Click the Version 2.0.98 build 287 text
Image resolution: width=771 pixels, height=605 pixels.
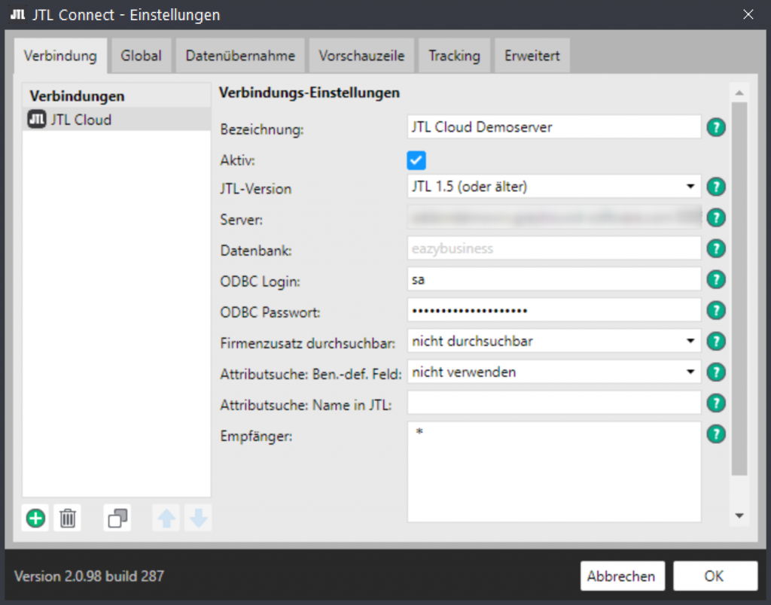(x=89, y=576)
